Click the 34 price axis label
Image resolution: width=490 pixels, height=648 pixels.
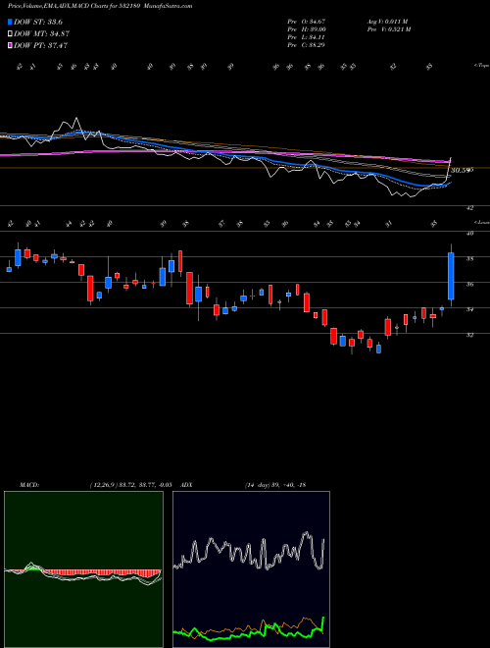(469, 309)
